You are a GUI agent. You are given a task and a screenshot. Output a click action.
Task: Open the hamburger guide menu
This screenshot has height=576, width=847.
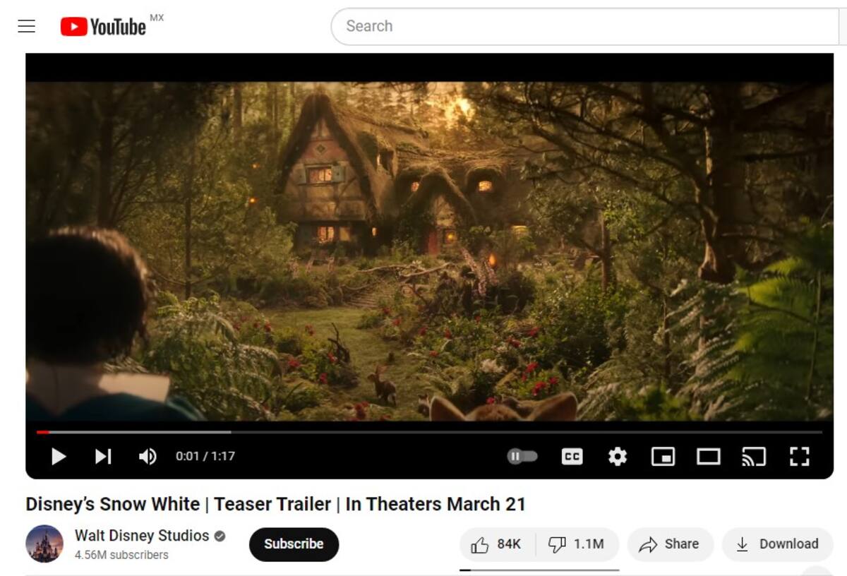[x=27, y=27]
